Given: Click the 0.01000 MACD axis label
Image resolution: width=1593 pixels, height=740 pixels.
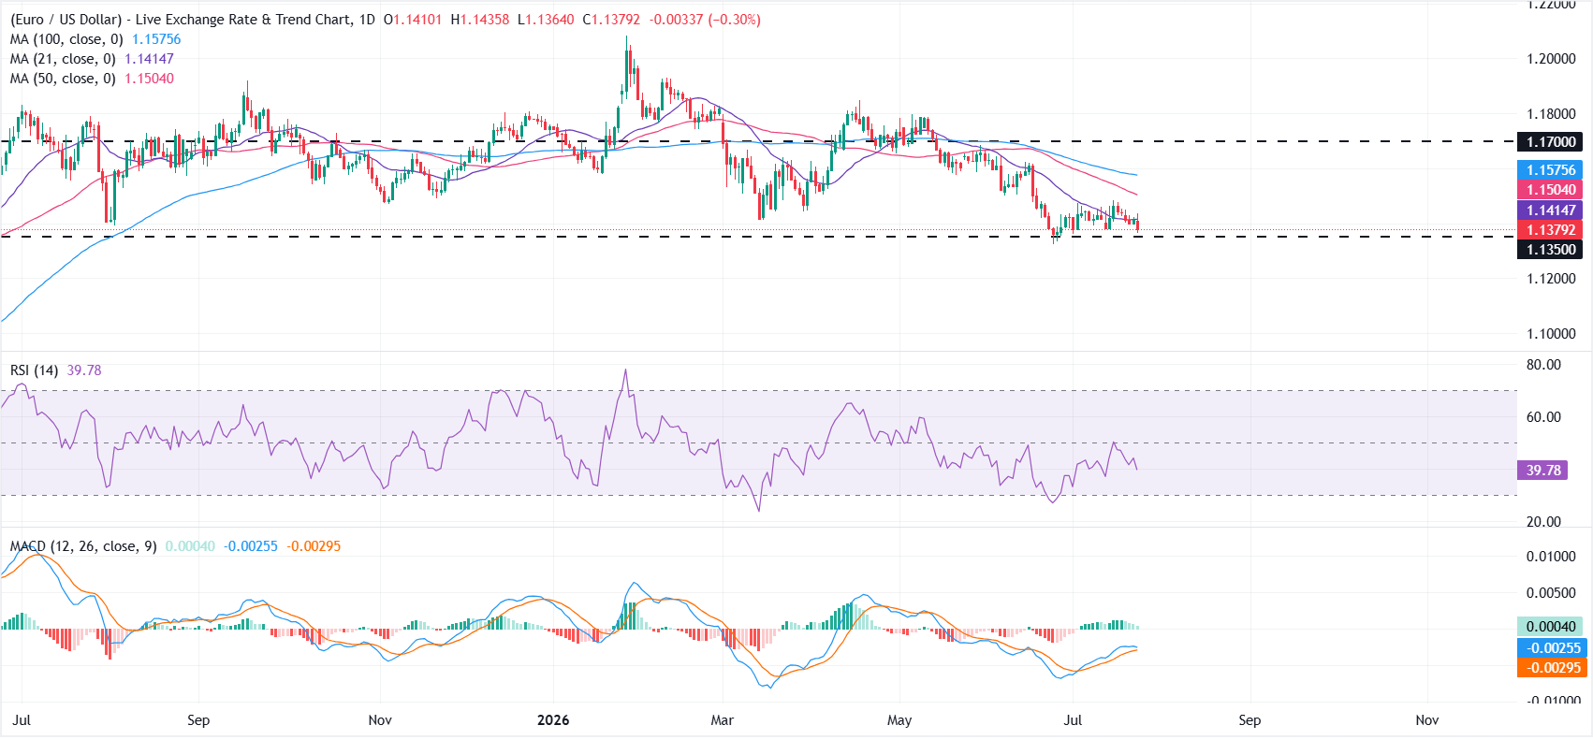Looking at the screenshot, I should coord(1551,557).
